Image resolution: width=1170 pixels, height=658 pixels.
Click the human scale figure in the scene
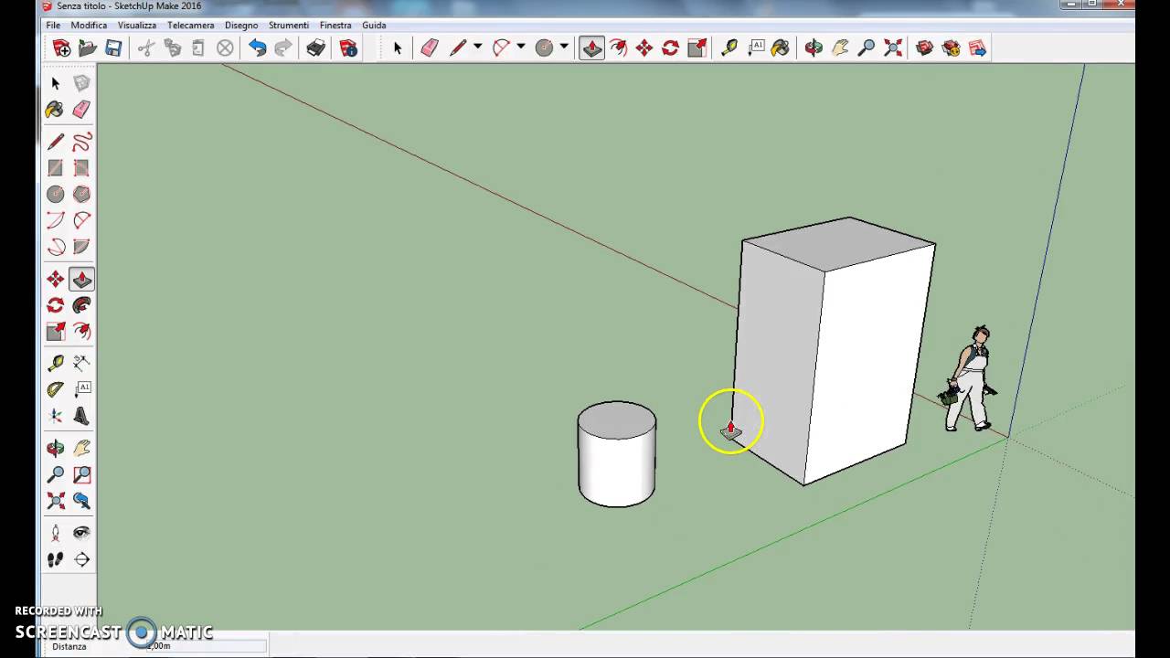[970, 377]
